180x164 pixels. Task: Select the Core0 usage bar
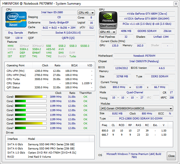pos(31,97)
